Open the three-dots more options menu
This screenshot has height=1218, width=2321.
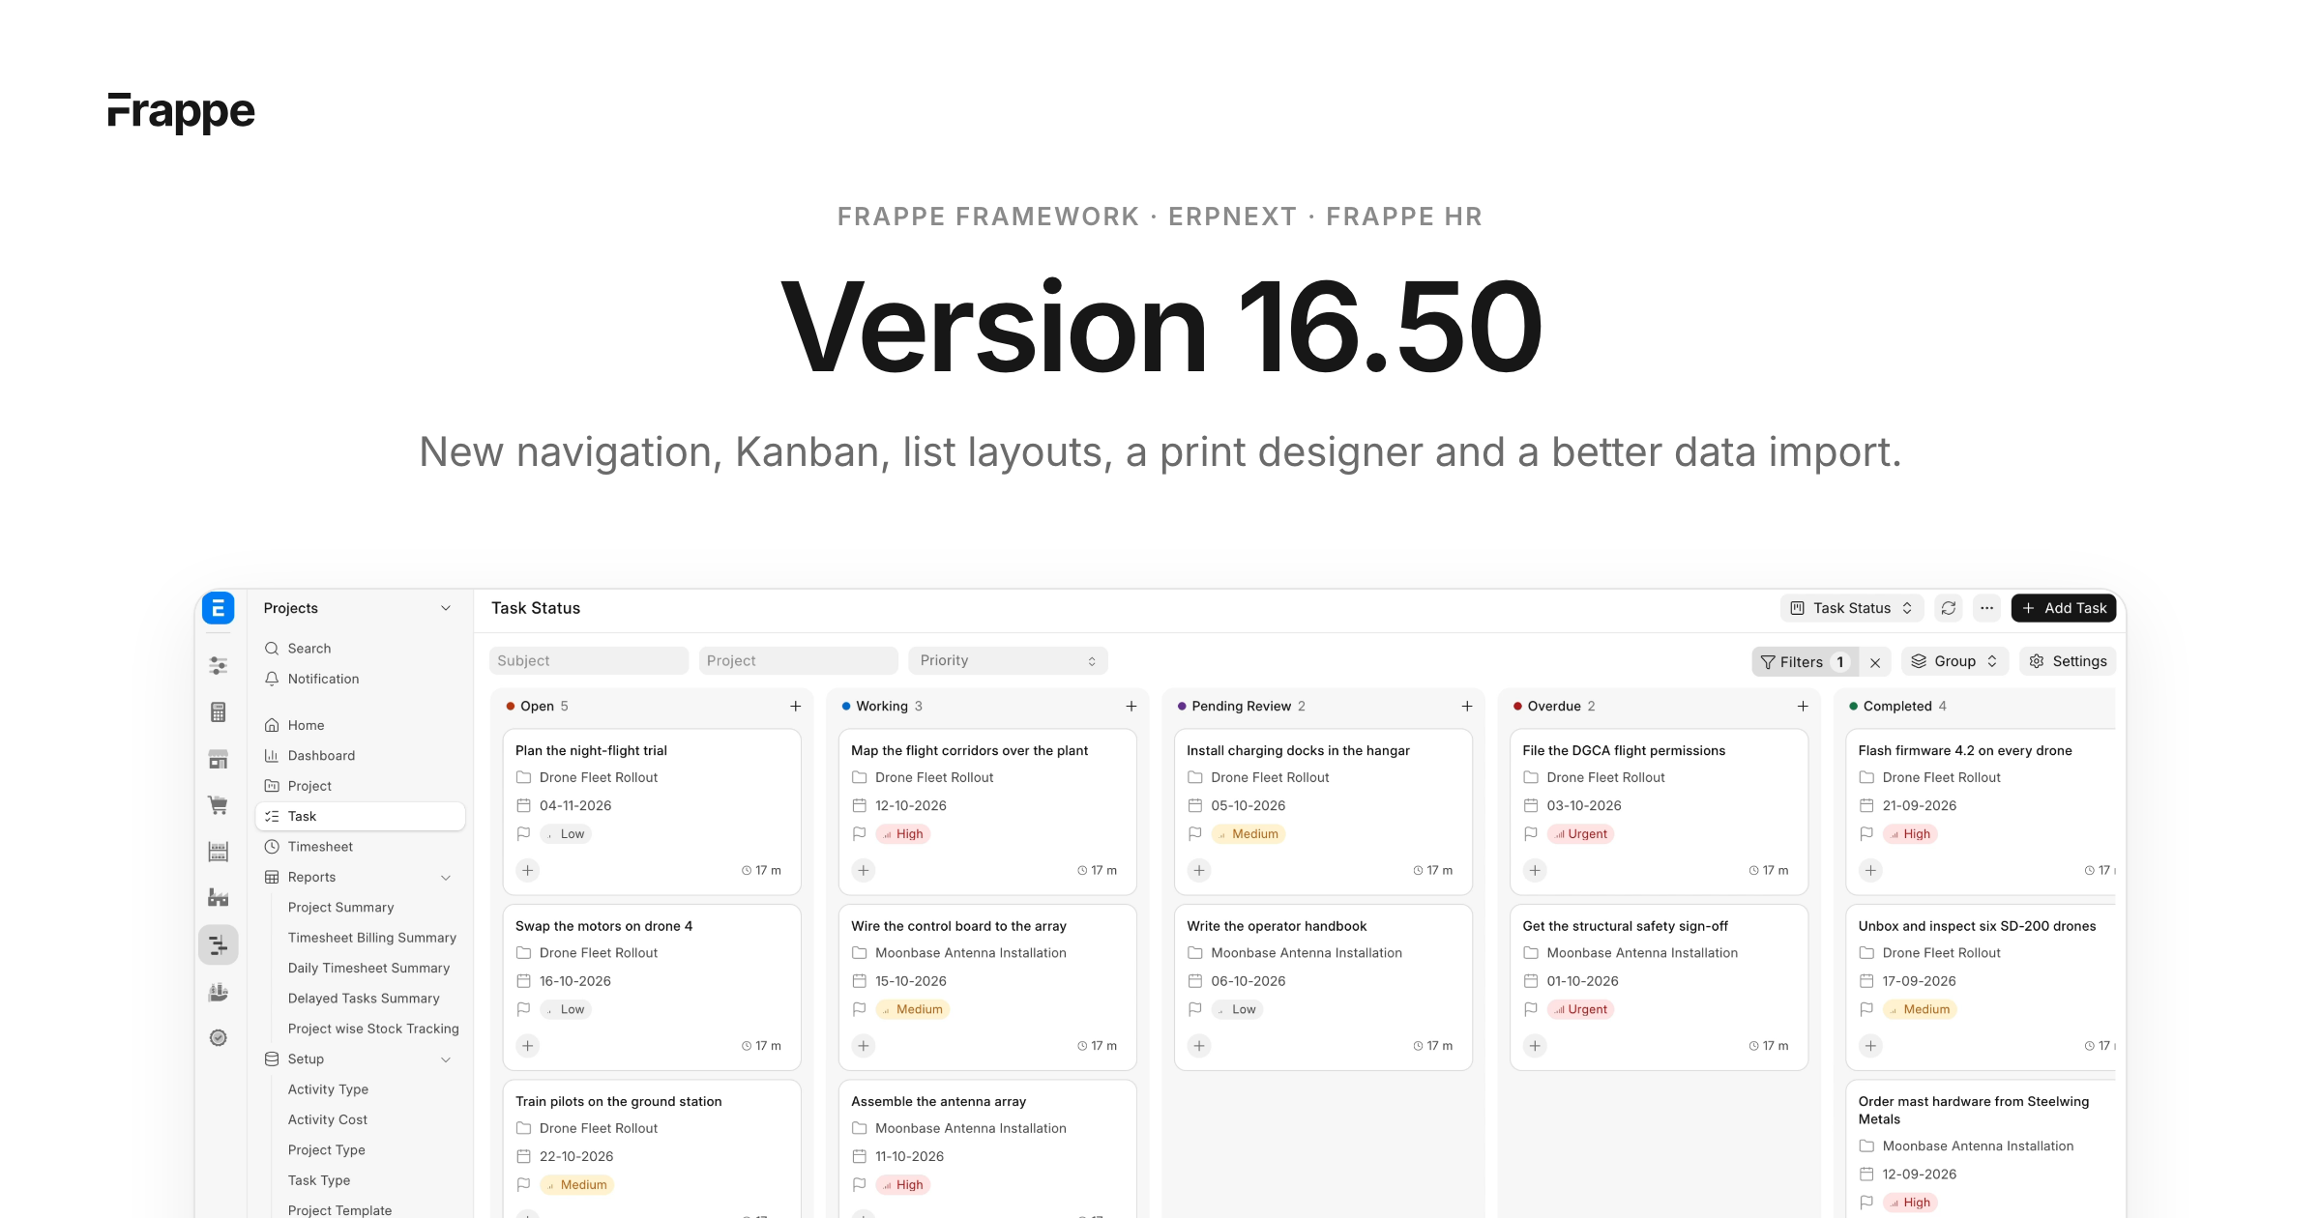1986,608
